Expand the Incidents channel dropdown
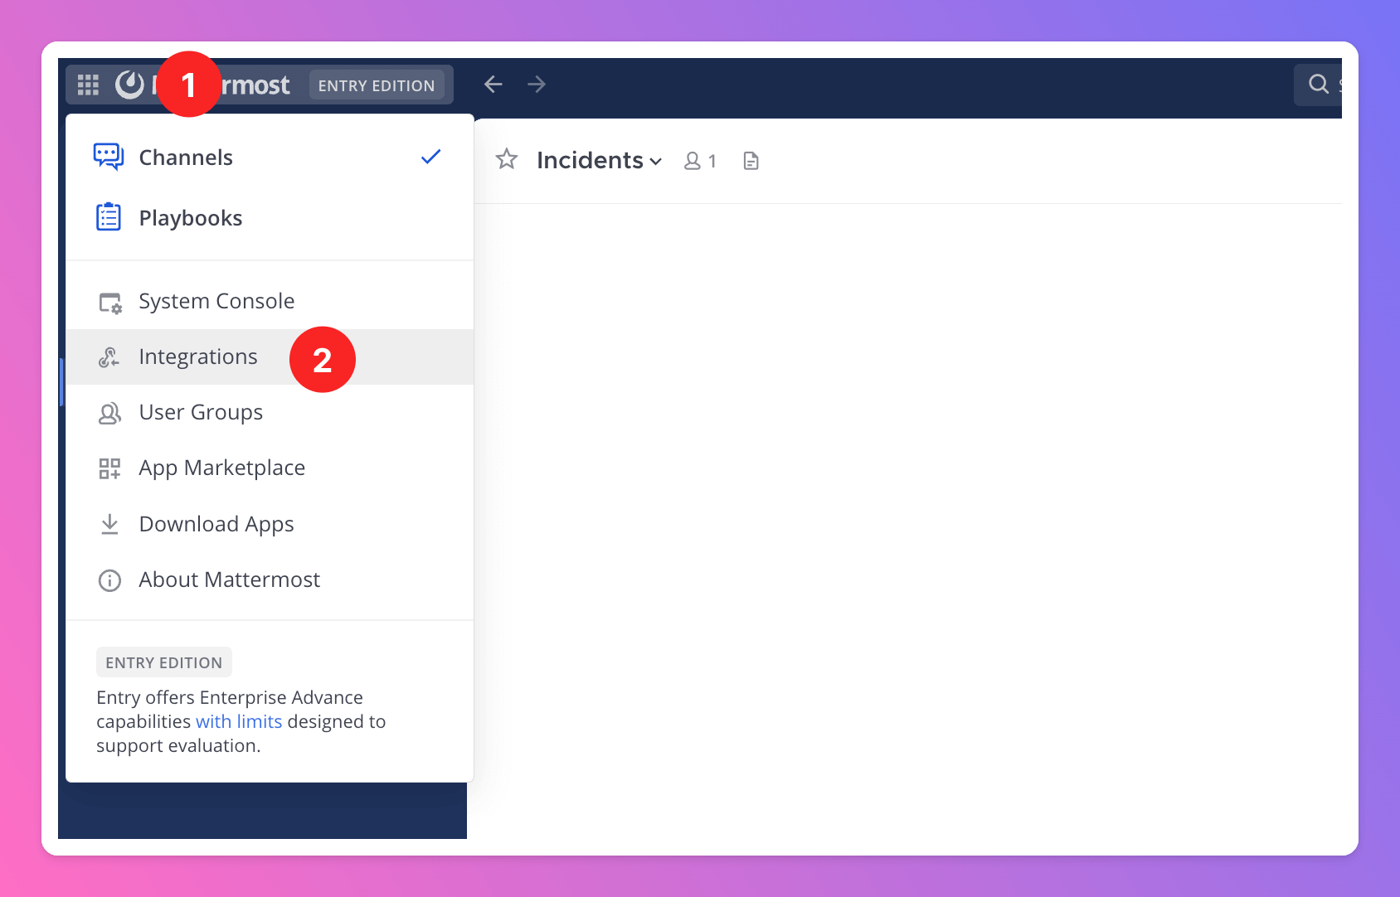The width and height of the screenshot is (1400, 897). point(599,160)
